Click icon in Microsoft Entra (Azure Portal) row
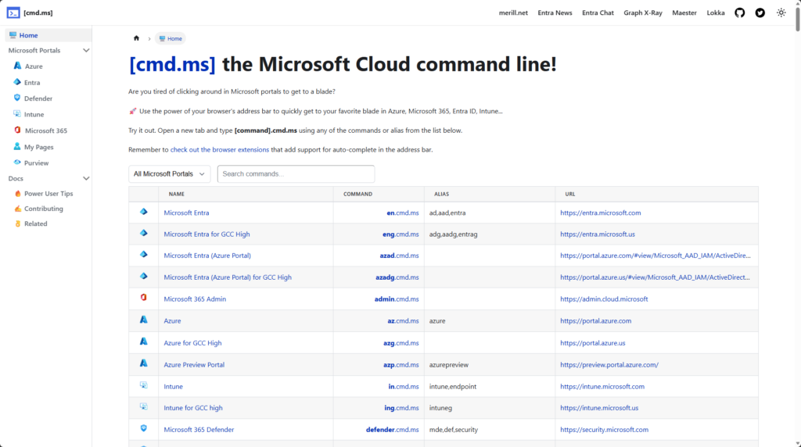The height and width of the screenshot is (447, 801). (144, 255)
